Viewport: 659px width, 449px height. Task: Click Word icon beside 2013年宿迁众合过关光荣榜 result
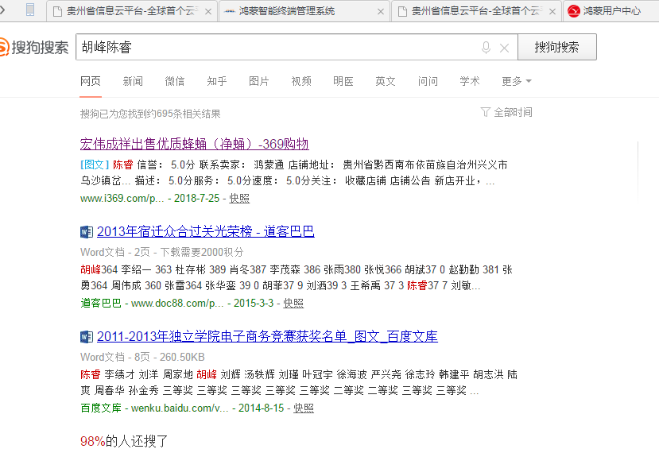(x=87, y=232)
